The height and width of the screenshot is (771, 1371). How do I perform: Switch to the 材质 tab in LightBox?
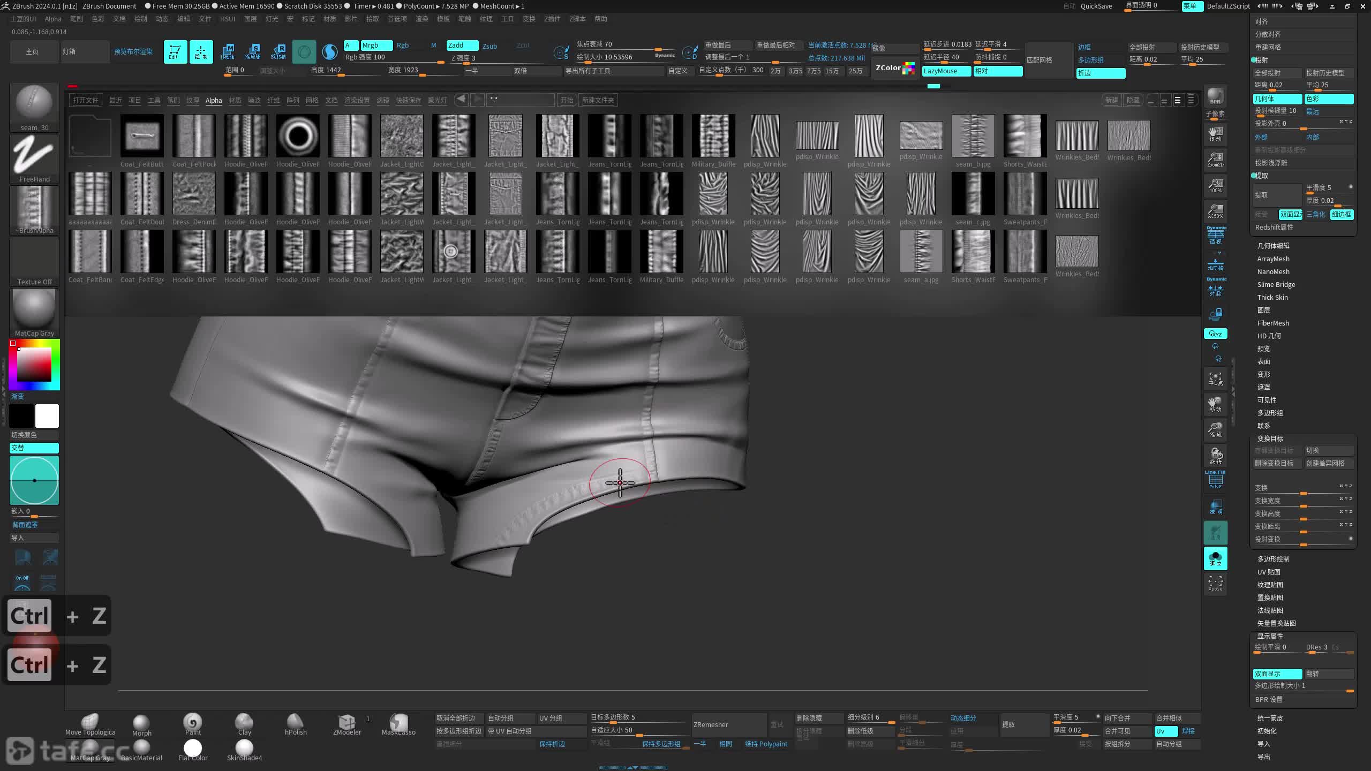[x=235, y=101]
